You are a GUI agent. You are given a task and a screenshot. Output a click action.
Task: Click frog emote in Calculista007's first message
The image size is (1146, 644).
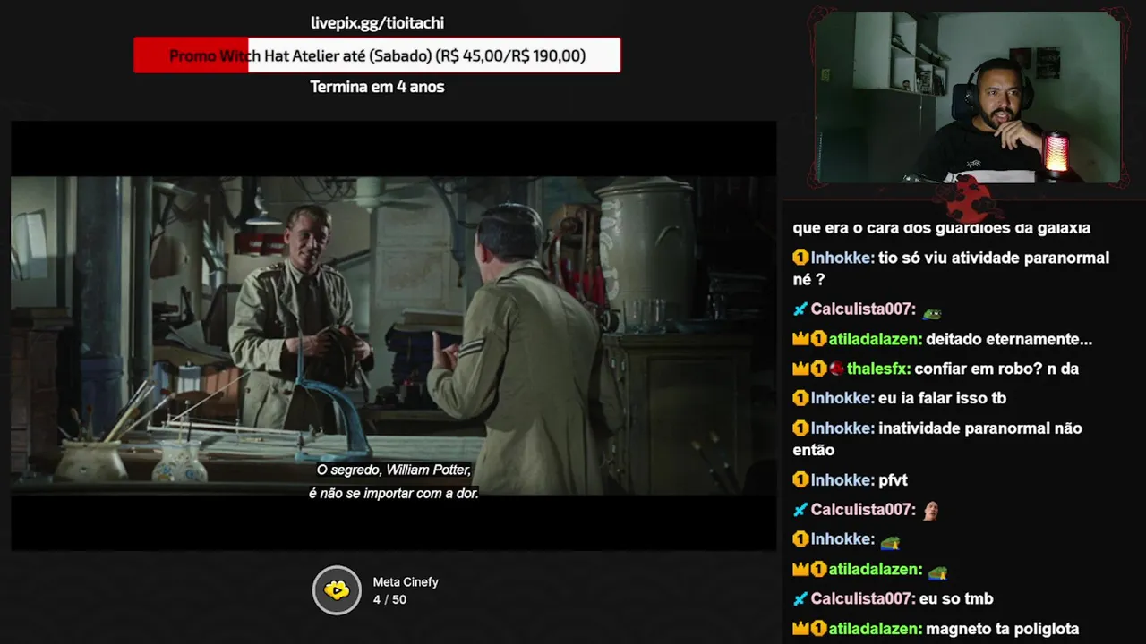point(932,311)
